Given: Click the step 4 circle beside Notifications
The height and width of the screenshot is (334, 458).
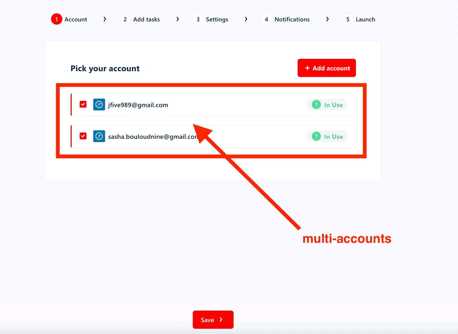Looking at the screenshot, I should 266,19.
